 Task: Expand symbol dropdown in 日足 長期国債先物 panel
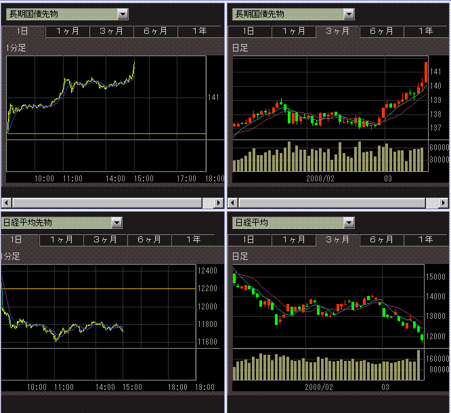pyautogui.click(x=348, y=14)
